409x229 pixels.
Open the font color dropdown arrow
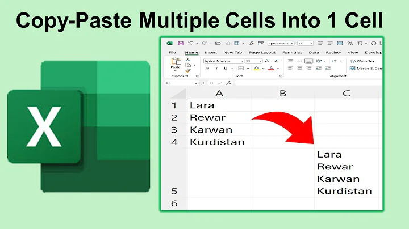[x=278, y=69]
